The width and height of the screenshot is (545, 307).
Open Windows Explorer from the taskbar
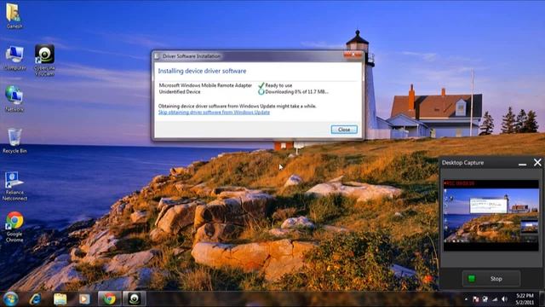tap(60, 299)
